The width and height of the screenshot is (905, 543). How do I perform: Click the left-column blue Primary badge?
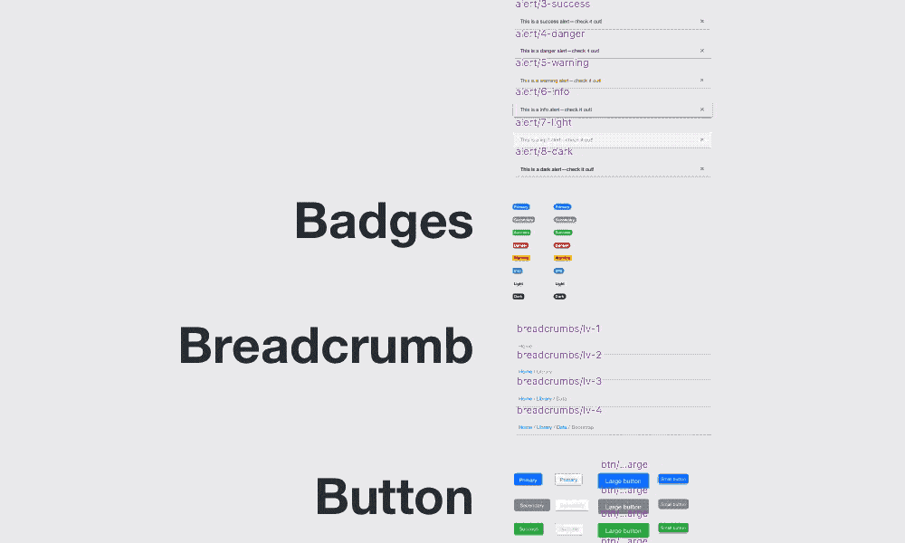pyautogui.click(x=521, y=206)
